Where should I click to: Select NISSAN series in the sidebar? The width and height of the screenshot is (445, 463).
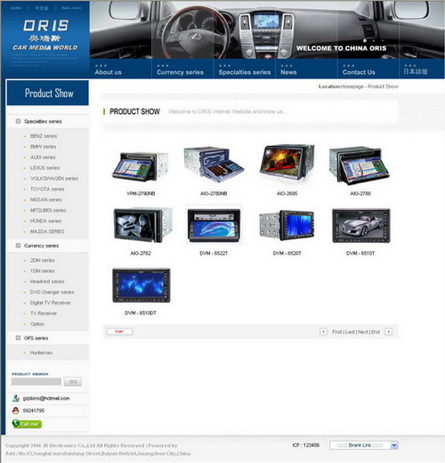[x=45, y=199]
